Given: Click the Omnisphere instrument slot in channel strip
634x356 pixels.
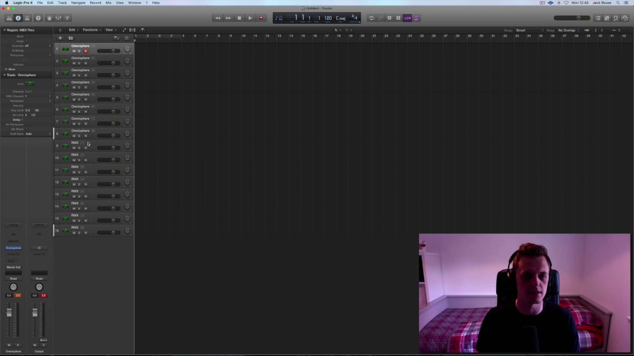Looking at the screenshot, I should pyautogui.click(x=13, y=248).
